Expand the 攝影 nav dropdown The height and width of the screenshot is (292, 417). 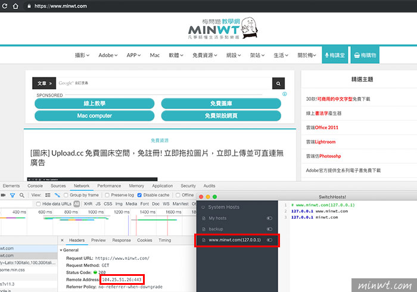click(82, 55)
